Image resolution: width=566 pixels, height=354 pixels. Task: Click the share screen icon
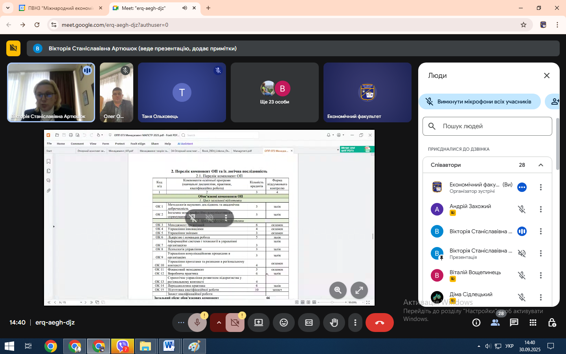coord(259,323)
